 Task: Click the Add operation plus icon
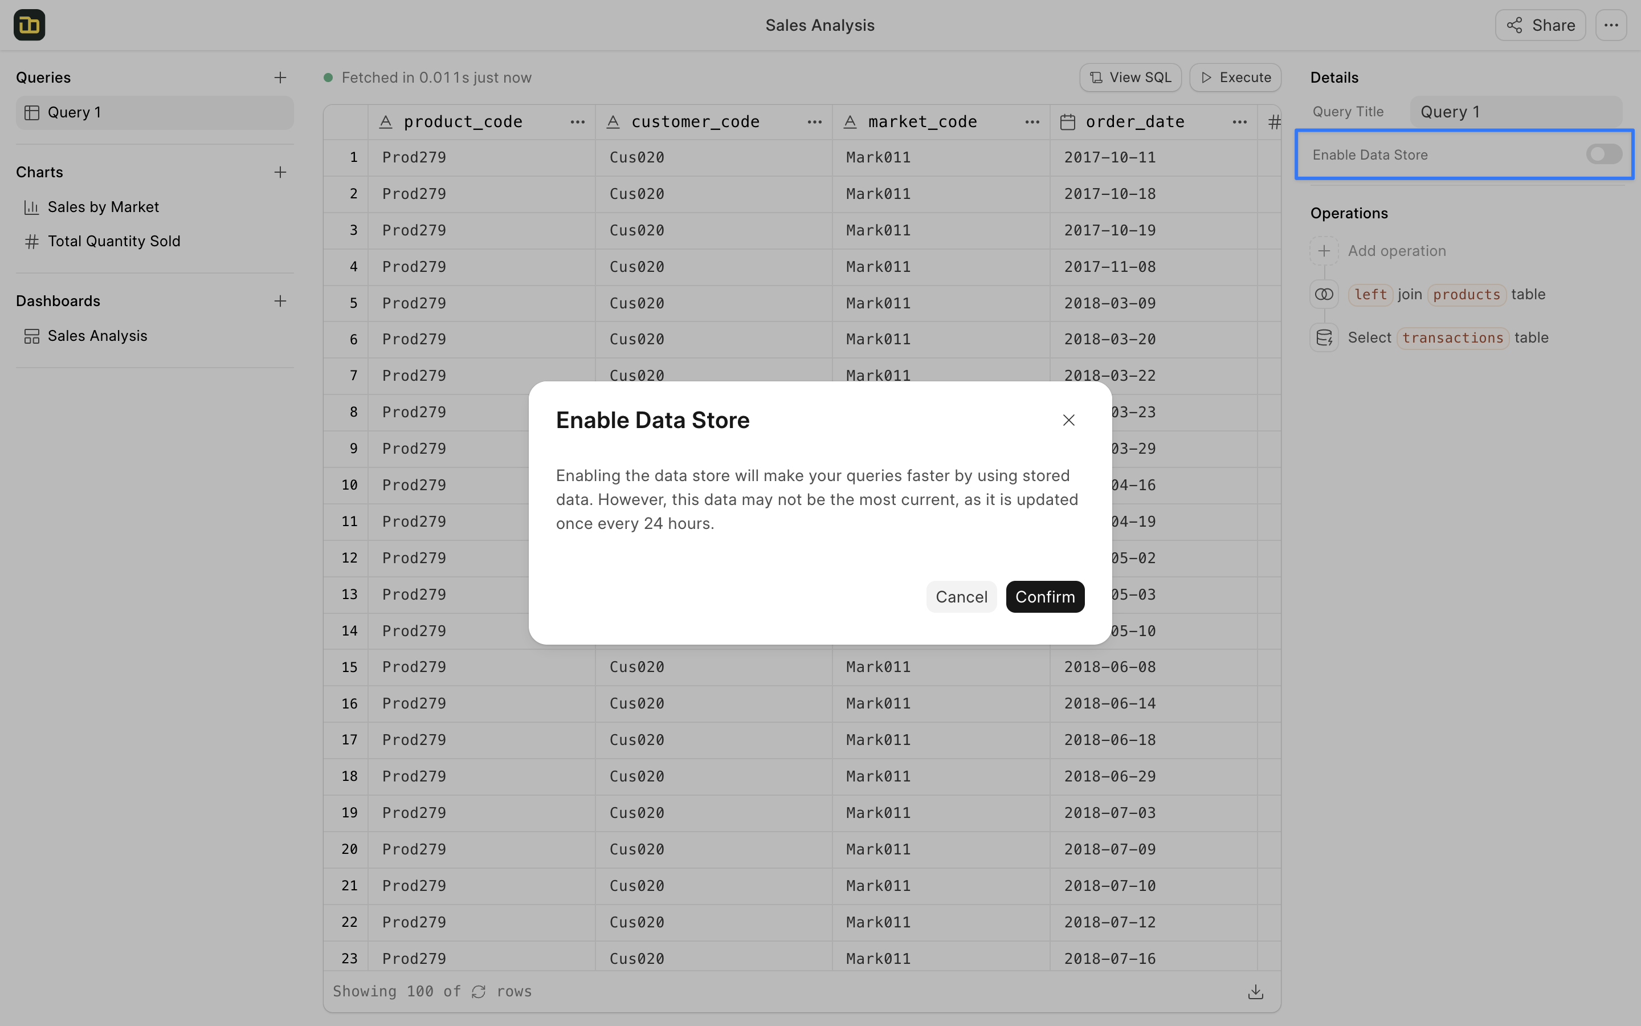pos(1324,251)
